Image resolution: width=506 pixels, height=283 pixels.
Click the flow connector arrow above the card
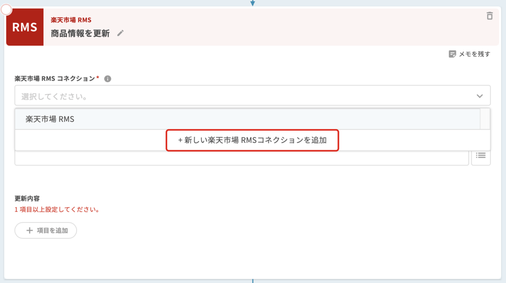253,3
